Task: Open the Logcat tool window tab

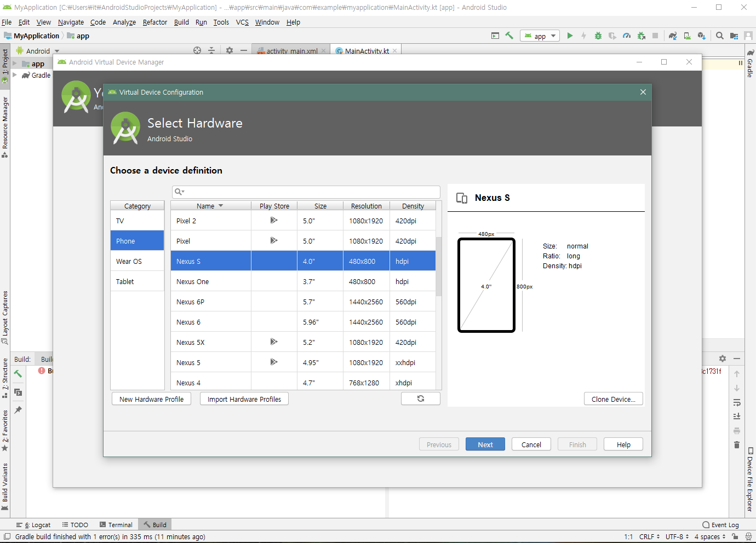Action: [33, 524]
